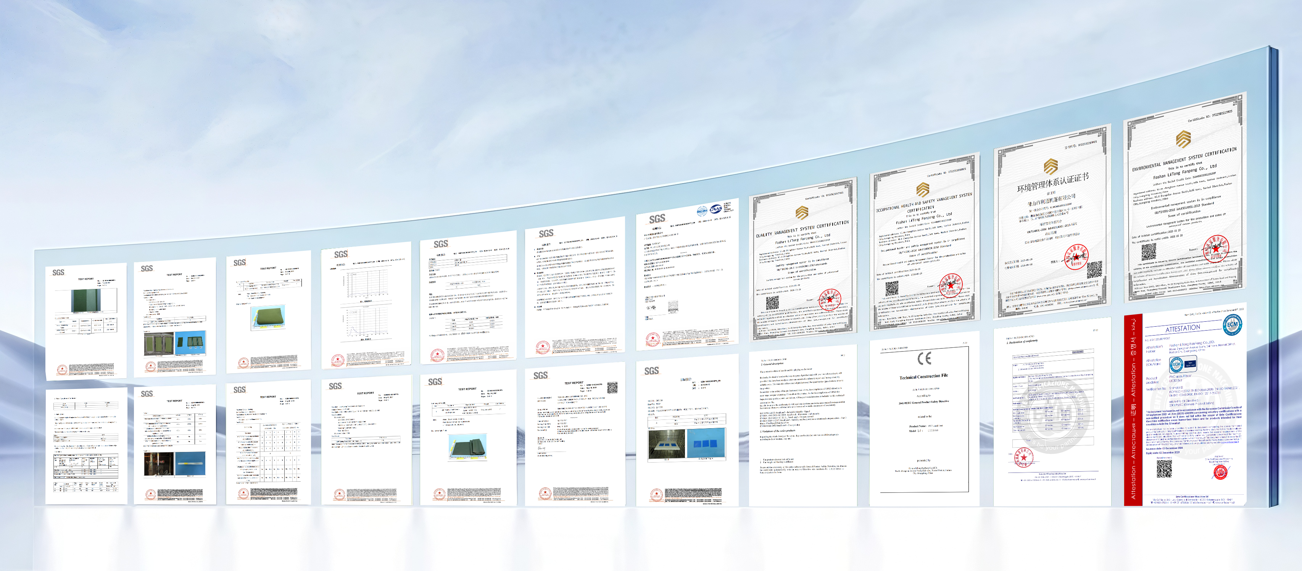This screenshot has height=571, width=1302.
Task: Scan the QR code on the Quality Management certificate
Action: click(772, 302)
